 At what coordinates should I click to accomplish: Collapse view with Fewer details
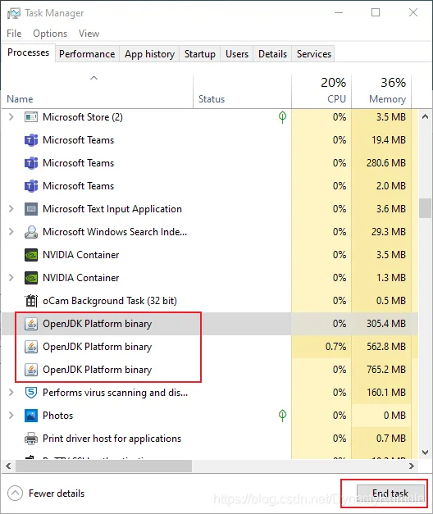(46, 494)
